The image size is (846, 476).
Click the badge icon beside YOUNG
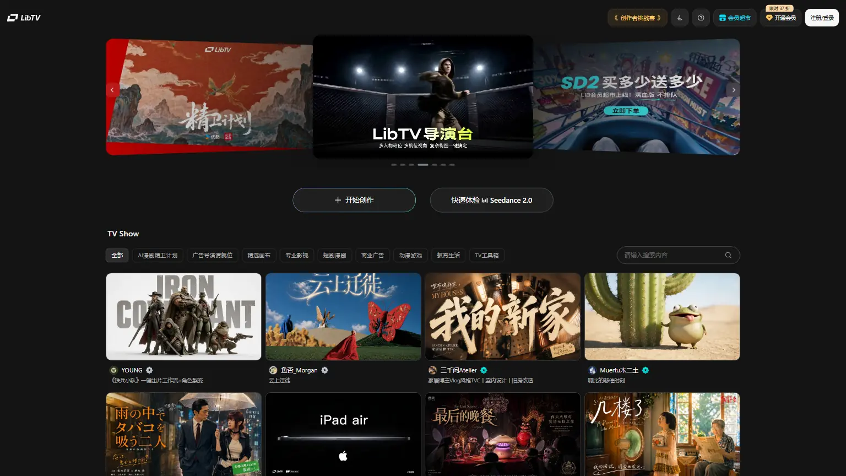coord(149,370)
